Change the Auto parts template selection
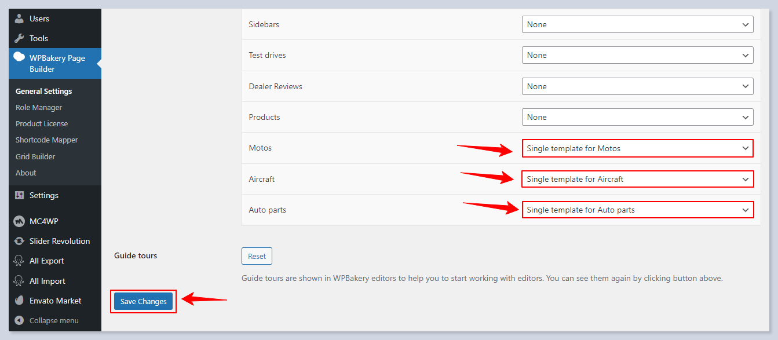Viewport: 778px width, 340px height. [637, 210]
